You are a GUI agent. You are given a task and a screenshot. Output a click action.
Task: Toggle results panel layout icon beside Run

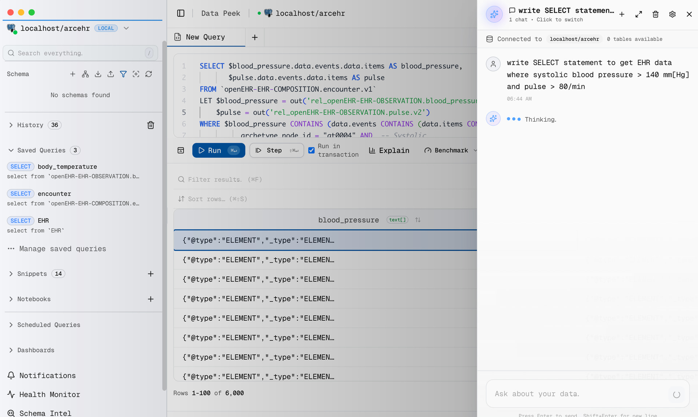tap(181, 150)
